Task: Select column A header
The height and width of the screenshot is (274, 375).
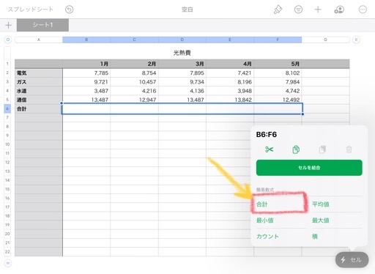Action: click(x=39, y=40)
